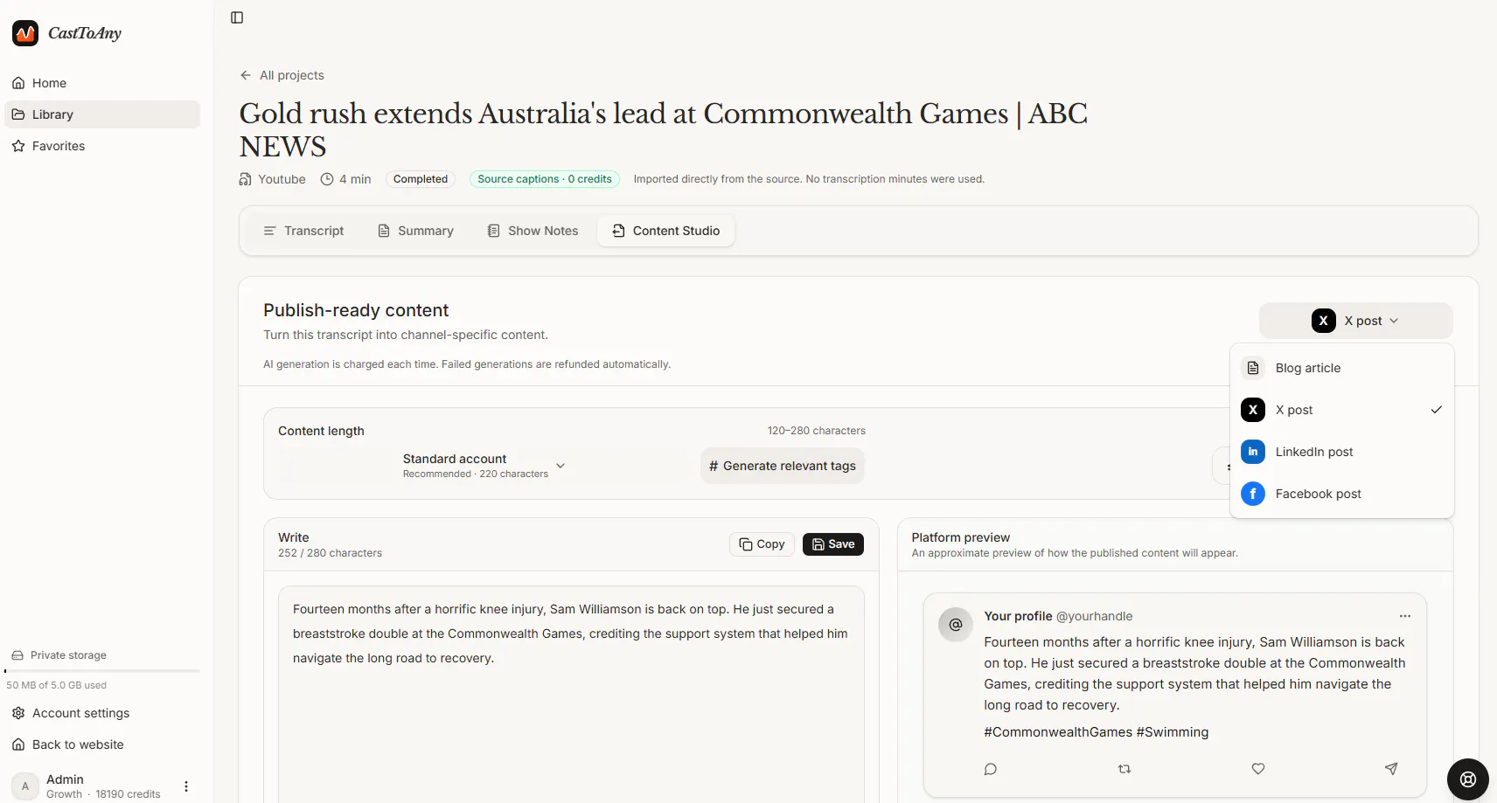Click the 252 / 280 characters counter
Screen dimensions: 1497x803
coord(330,553)
